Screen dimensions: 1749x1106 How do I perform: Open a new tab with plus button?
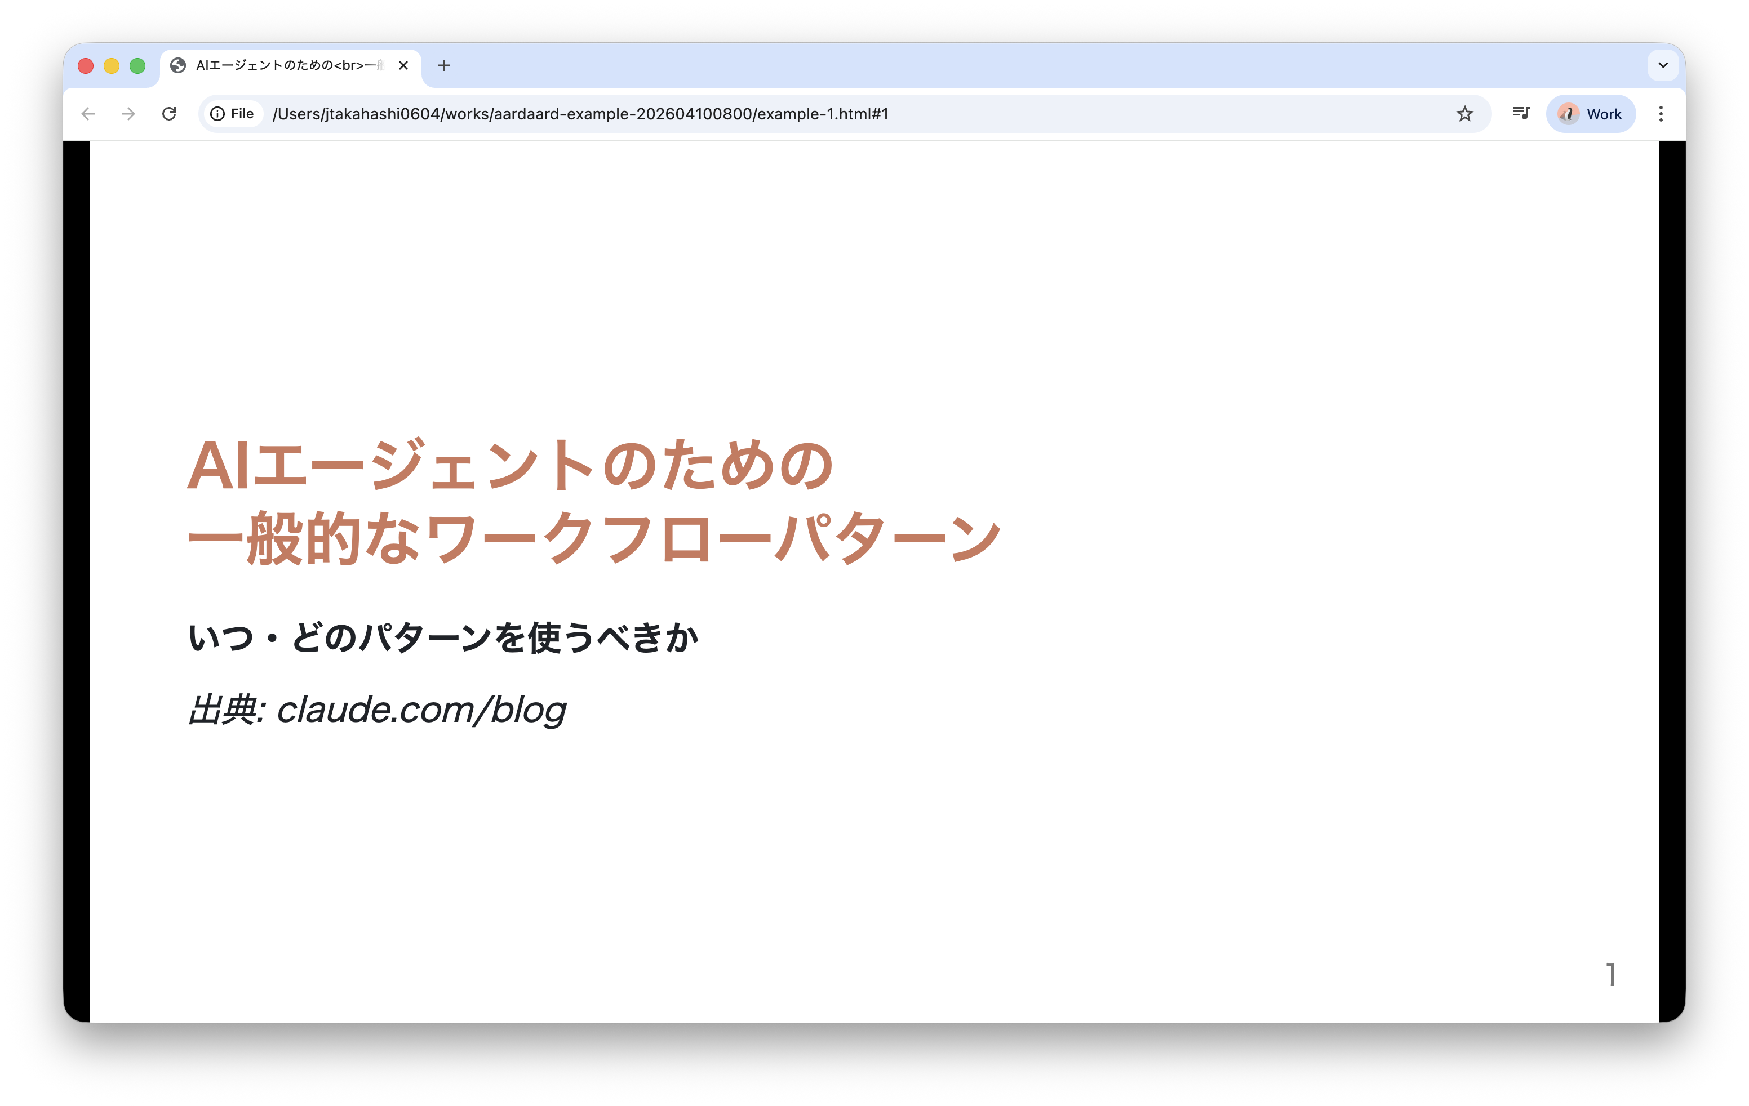[x=444, y=66]
